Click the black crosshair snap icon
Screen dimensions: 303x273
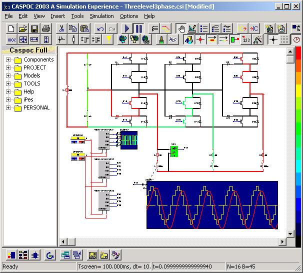click(273, 40)
